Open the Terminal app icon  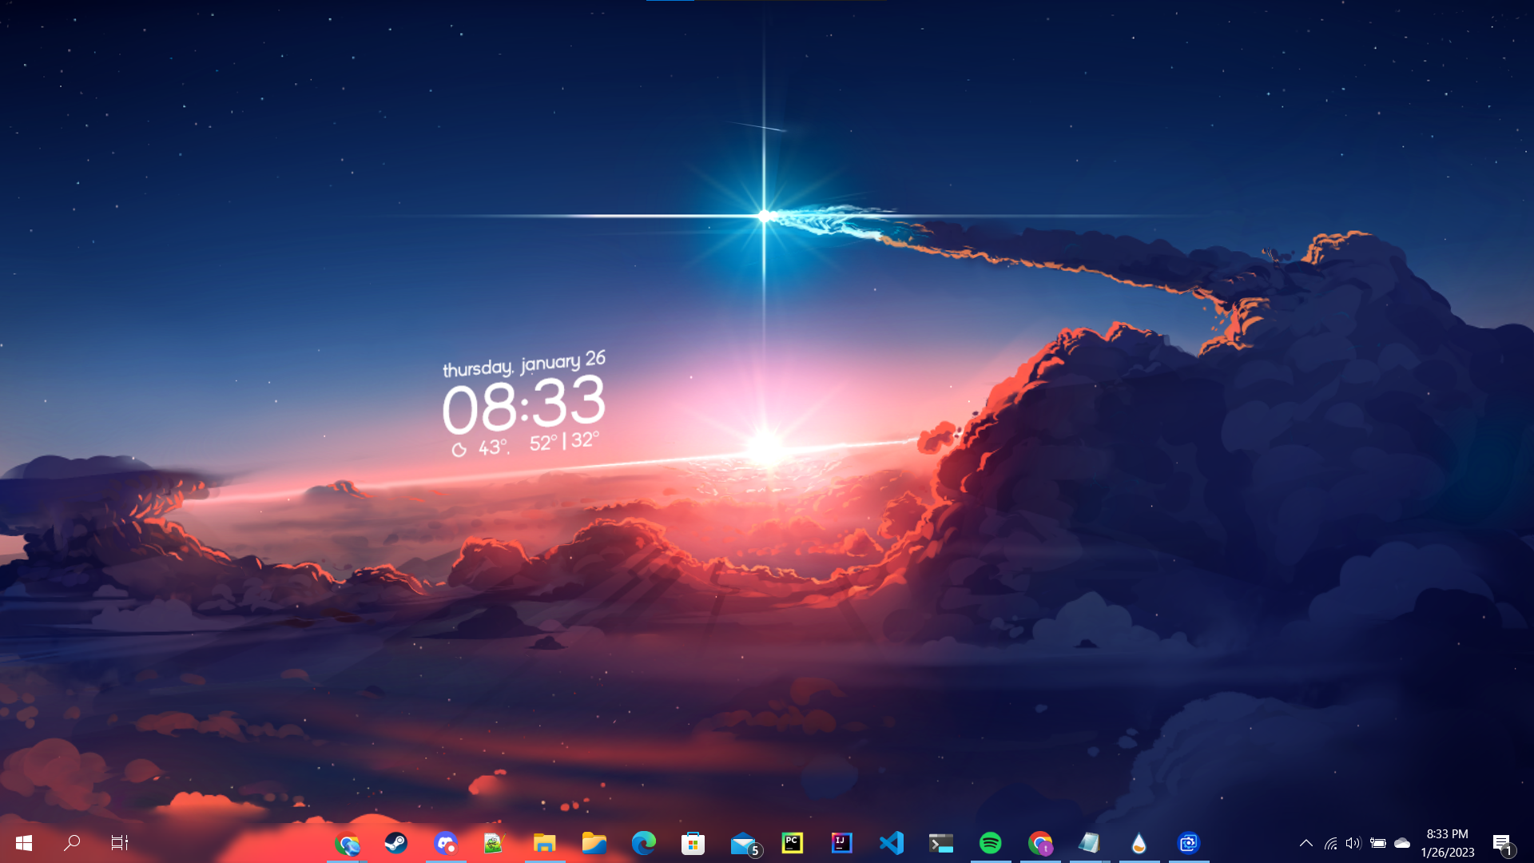coord(941,843)
